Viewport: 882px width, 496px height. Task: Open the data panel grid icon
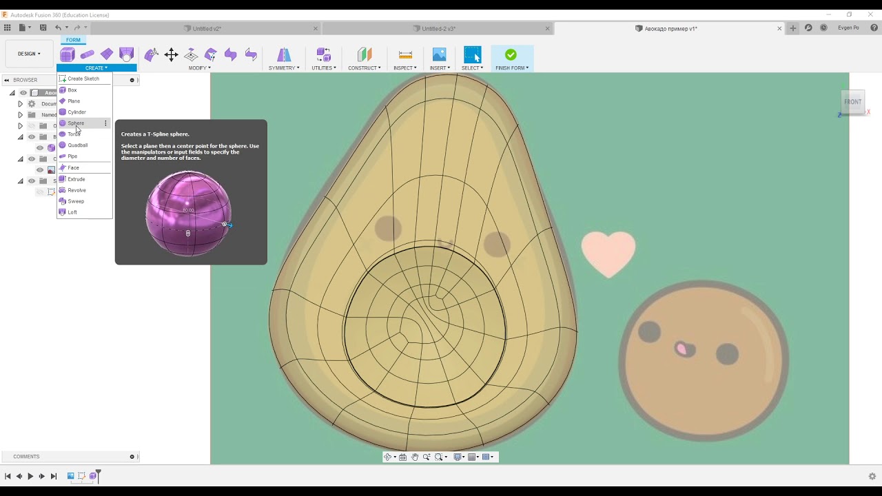(x=8, y=28)
